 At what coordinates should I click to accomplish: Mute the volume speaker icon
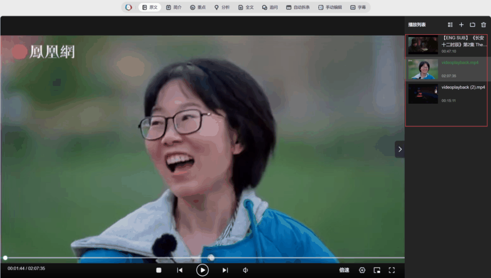[x=245, y=270]
